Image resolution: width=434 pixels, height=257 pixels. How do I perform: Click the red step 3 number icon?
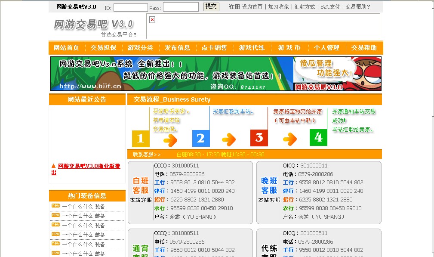pos(259,138)
